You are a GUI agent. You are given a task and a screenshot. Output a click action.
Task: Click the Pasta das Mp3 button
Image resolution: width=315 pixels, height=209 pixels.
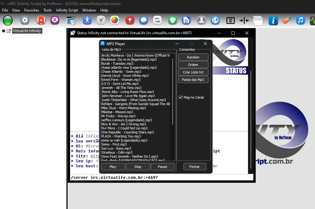[193, 80]
